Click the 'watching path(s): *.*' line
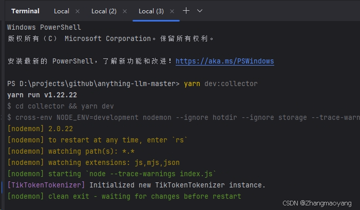The width and height of the screenshot is (360, 210). (x=71, y=151)
